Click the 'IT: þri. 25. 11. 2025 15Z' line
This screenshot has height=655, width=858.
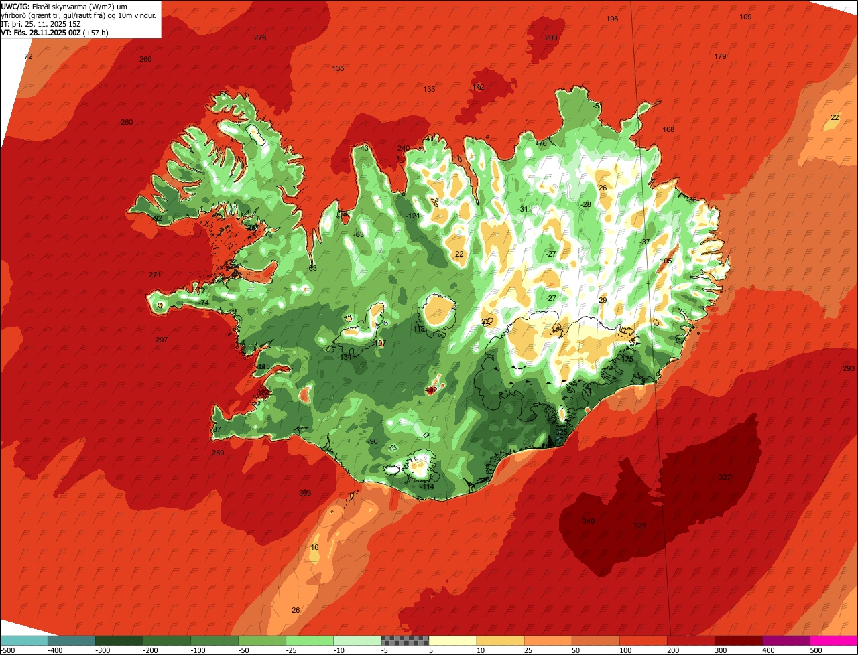41,23
